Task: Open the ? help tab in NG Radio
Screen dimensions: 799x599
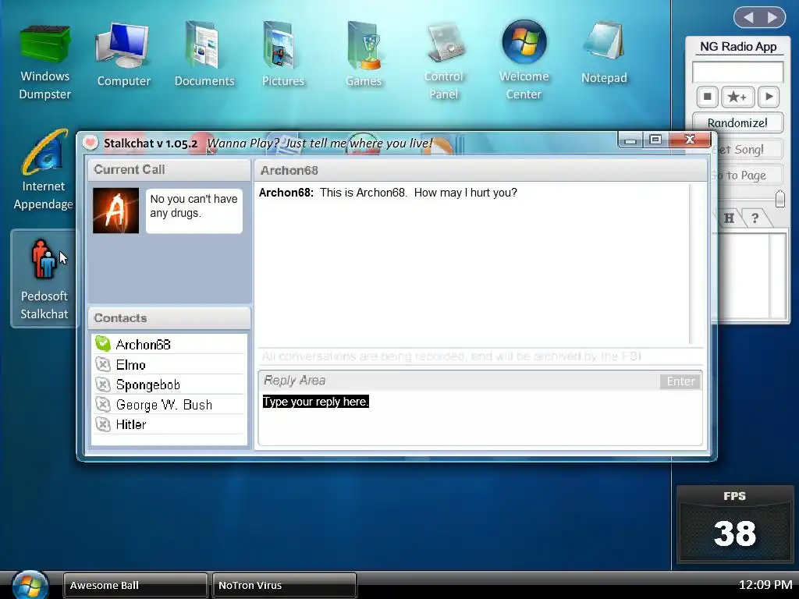Action: tap(755, 218)
